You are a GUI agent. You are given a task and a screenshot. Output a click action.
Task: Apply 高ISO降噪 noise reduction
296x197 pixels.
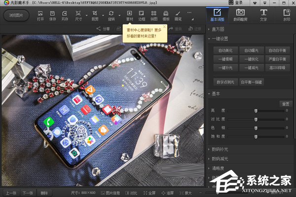tap(277, 67)
